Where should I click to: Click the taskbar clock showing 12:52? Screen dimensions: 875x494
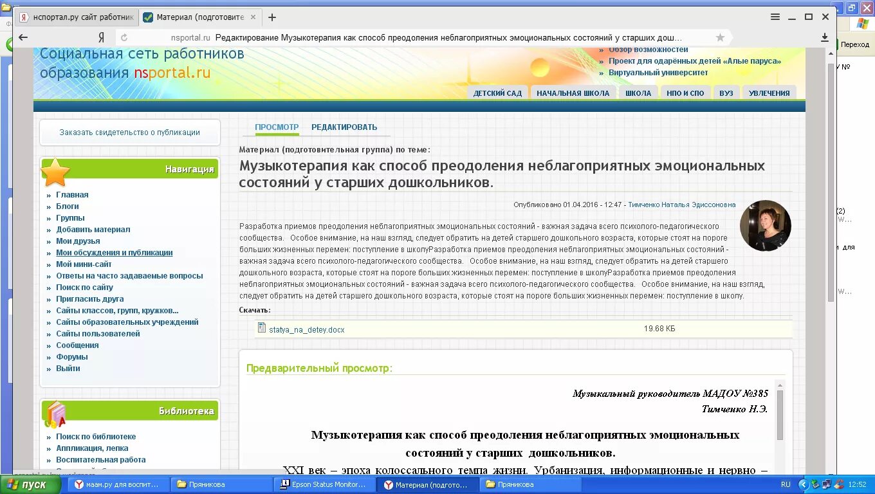(x=857, y=484)
